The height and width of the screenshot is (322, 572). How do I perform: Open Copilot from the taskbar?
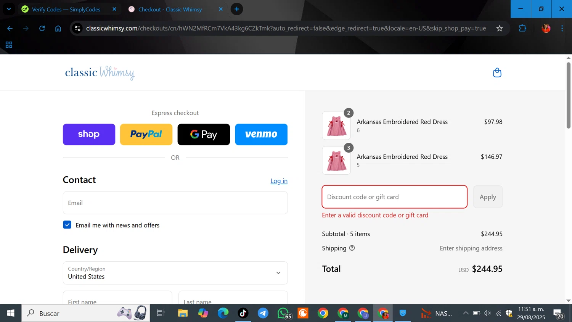point(203,313)
